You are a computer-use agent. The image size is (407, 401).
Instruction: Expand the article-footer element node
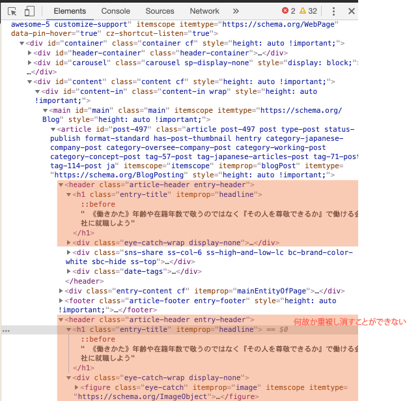tap(61, 301)
